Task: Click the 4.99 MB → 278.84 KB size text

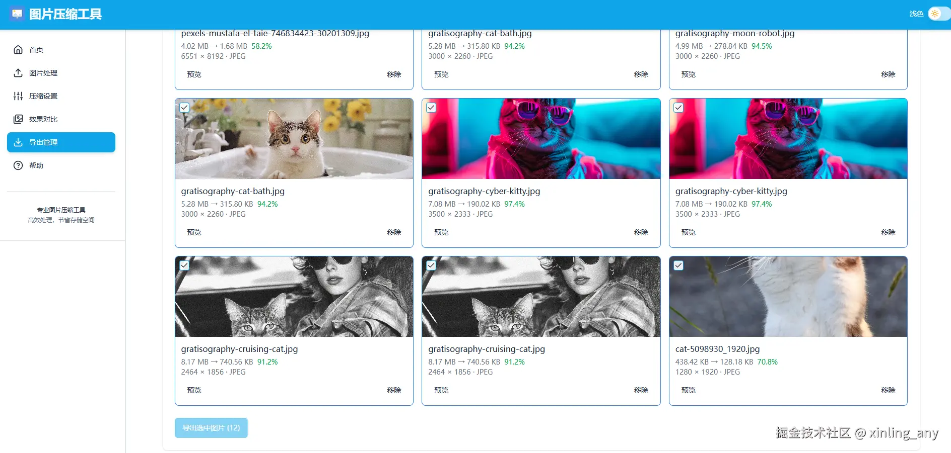Action: tap(711, 46)
